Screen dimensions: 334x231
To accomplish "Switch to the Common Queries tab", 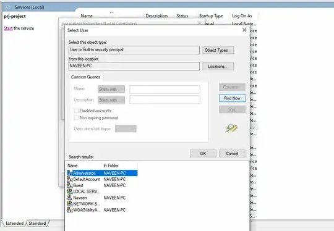I will click(85, 77).
